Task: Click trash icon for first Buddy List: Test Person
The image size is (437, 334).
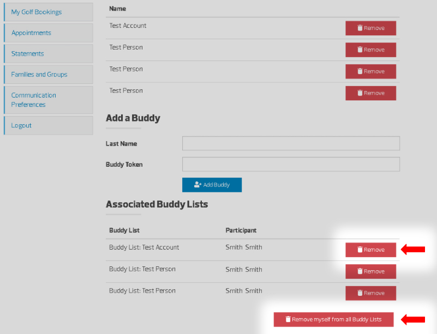Action: 360,271
